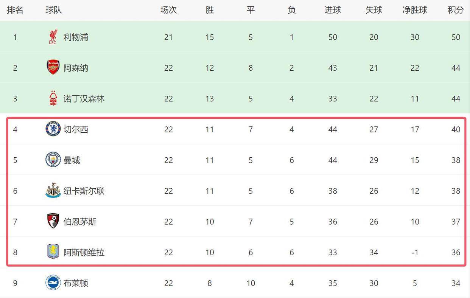Click the Nottingham Forest crest icon

(x=53, y=98)
